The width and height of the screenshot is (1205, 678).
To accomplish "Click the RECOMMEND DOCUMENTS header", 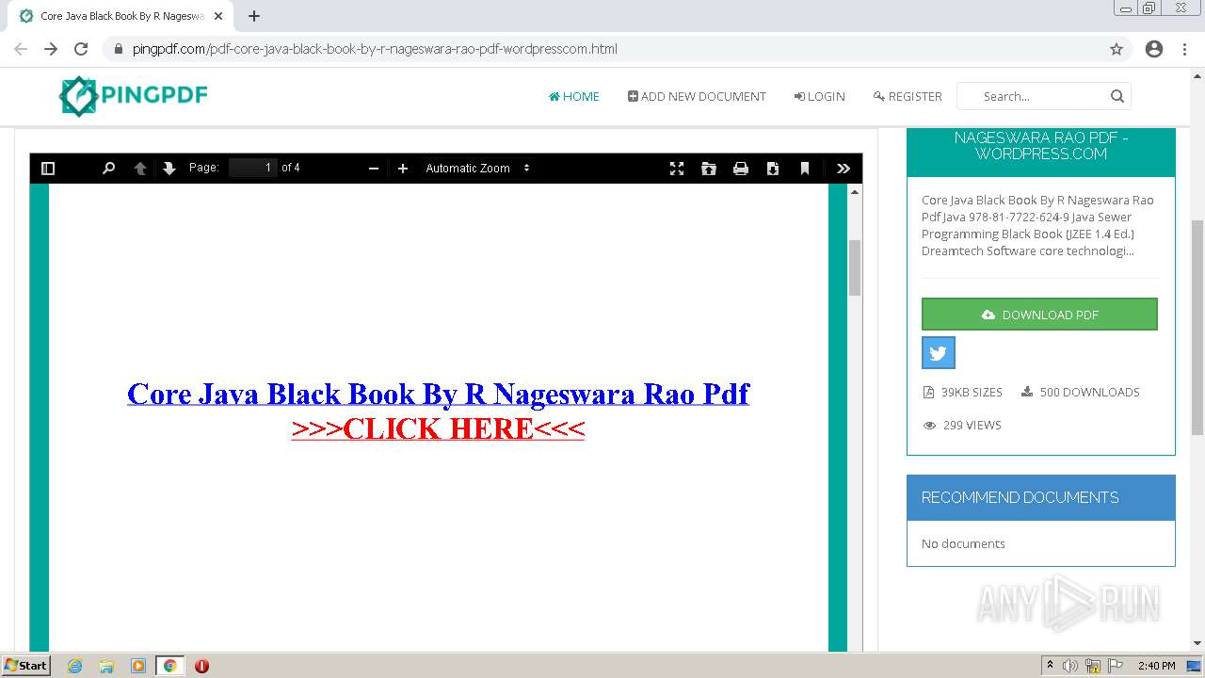I will click(1041, 497).
